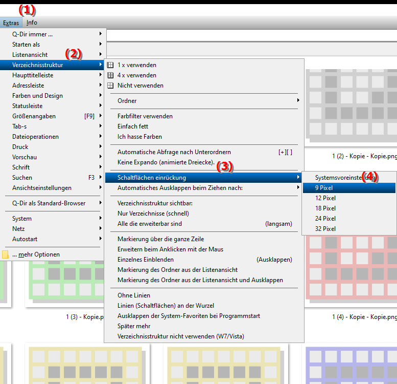Image resolution: width=397 pixels, height=384 pixels.
Task: Select 'Alle die erweiterbar sind'
Action: pos(204,224)
